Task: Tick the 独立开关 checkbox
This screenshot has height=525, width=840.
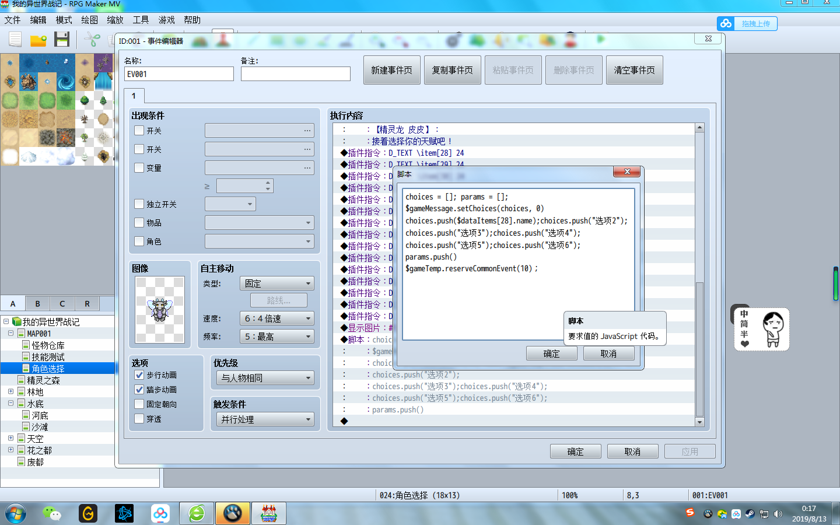Action: pyautogui.click(x=139, y=204)
